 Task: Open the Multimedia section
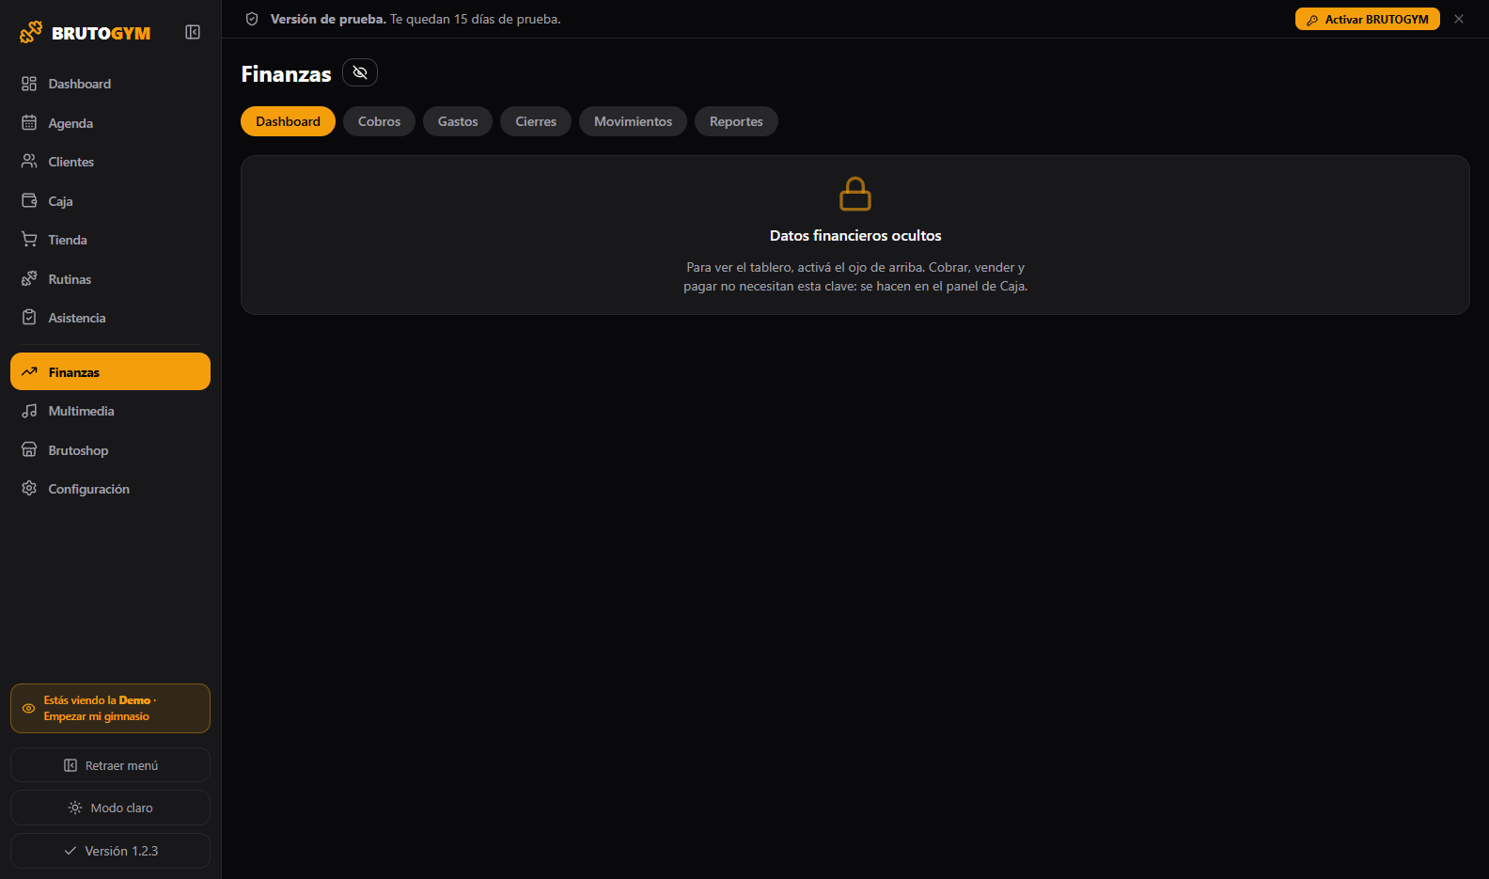110,411
